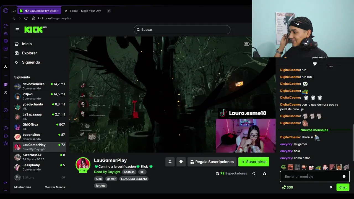Click the chat scrollbar
Viewport: 354px width, 199px height.
[353, 142]
